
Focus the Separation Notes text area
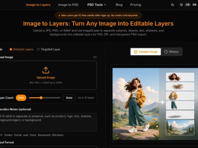pyautogui.click(x=48, y=122)
